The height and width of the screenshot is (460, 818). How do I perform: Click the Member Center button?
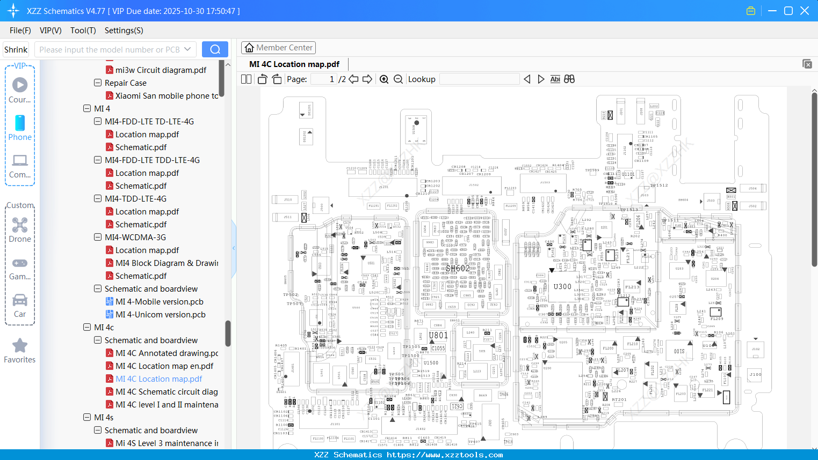pos(278,47)
